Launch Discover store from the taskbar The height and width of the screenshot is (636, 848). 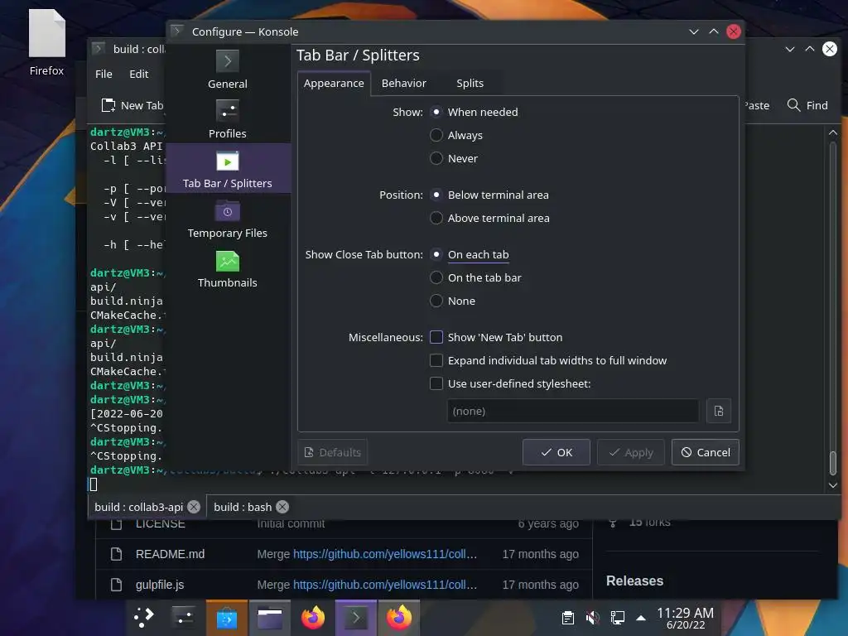227,617
